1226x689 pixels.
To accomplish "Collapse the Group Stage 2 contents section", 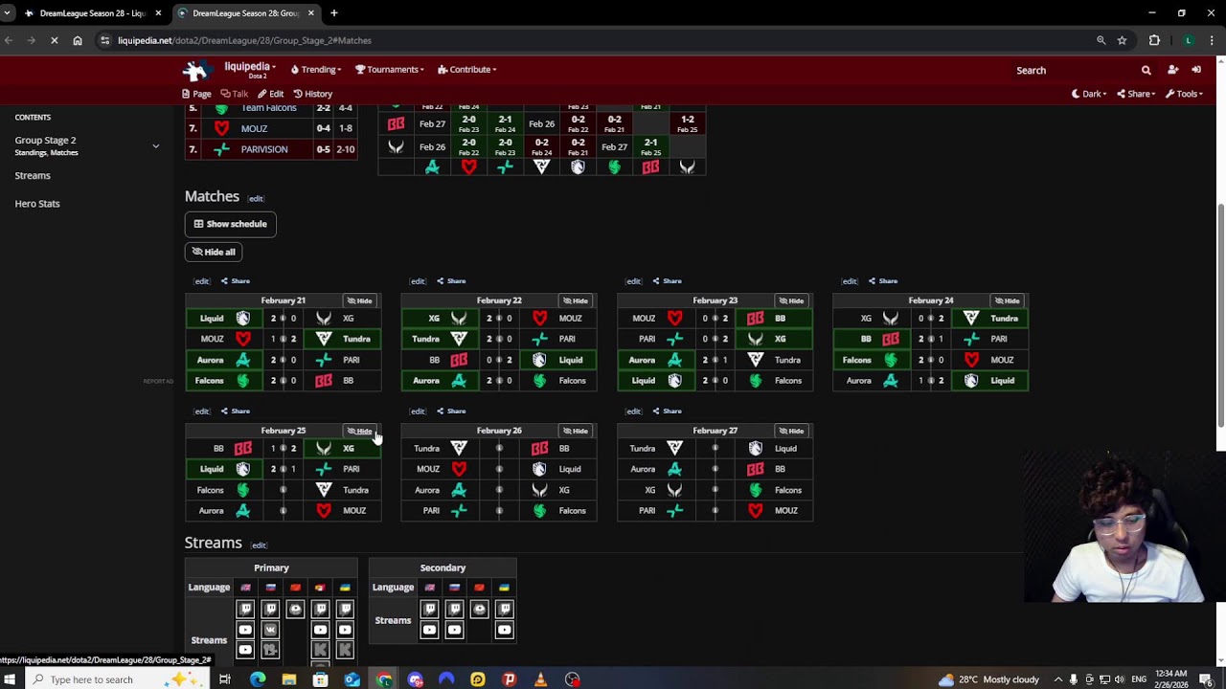I will click(155, 145).
